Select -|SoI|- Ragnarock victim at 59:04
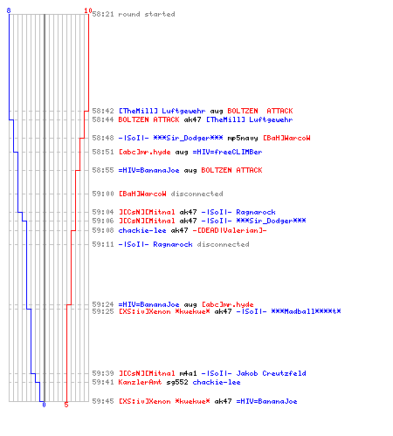Screen dimensions: 393x436 238,212
